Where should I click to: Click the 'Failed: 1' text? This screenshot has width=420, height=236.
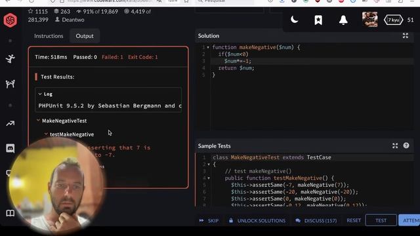[112, 57]
